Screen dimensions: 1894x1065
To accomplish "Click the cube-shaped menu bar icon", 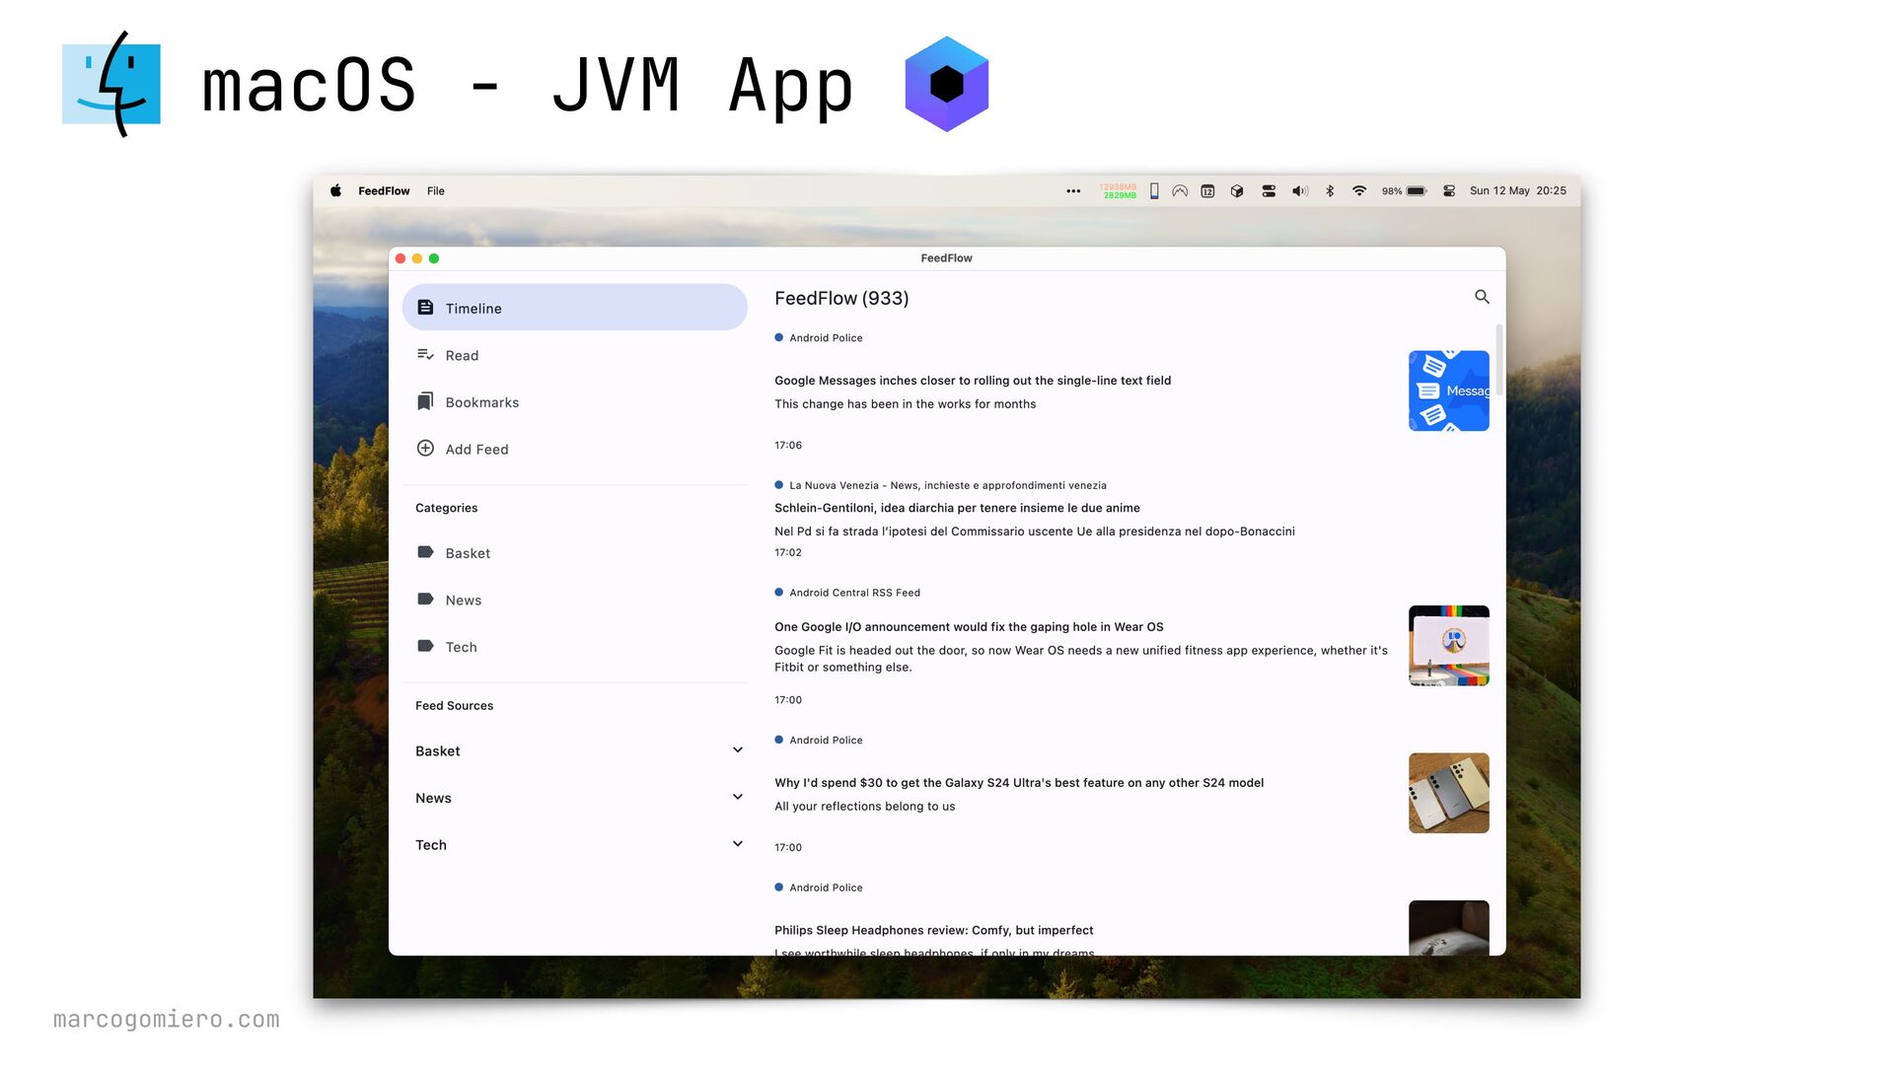I will click(1237, 190).
